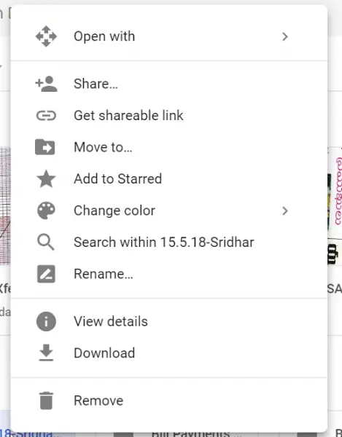Click the magnifying glass search icon

click(x=46, y=242)
